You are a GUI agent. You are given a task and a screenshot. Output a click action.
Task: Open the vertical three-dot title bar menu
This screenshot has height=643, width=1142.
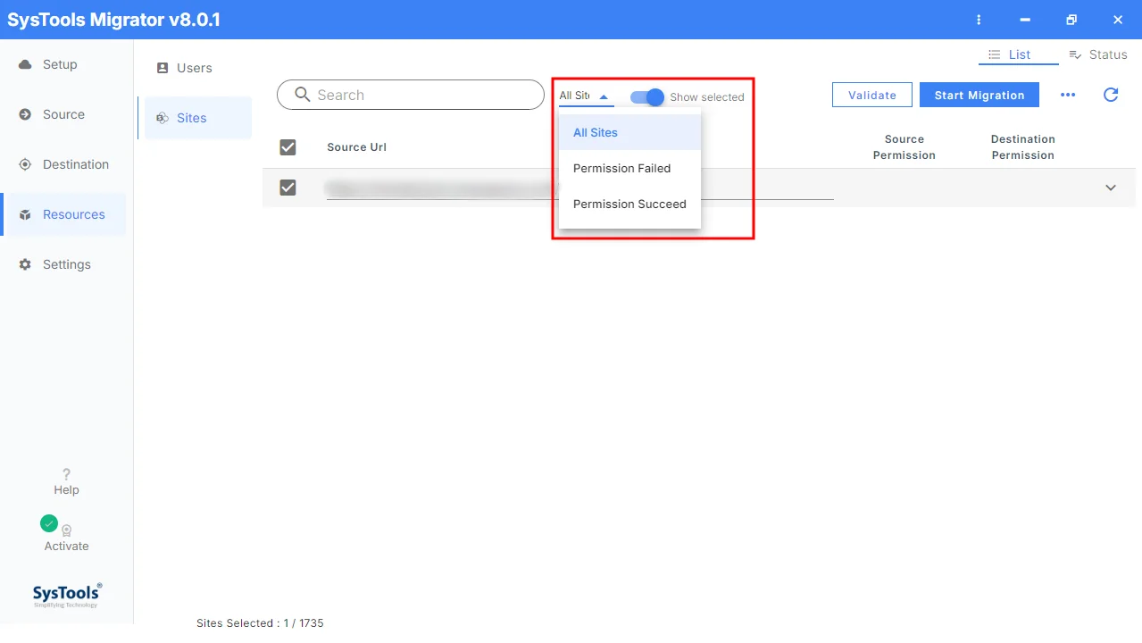979,20
